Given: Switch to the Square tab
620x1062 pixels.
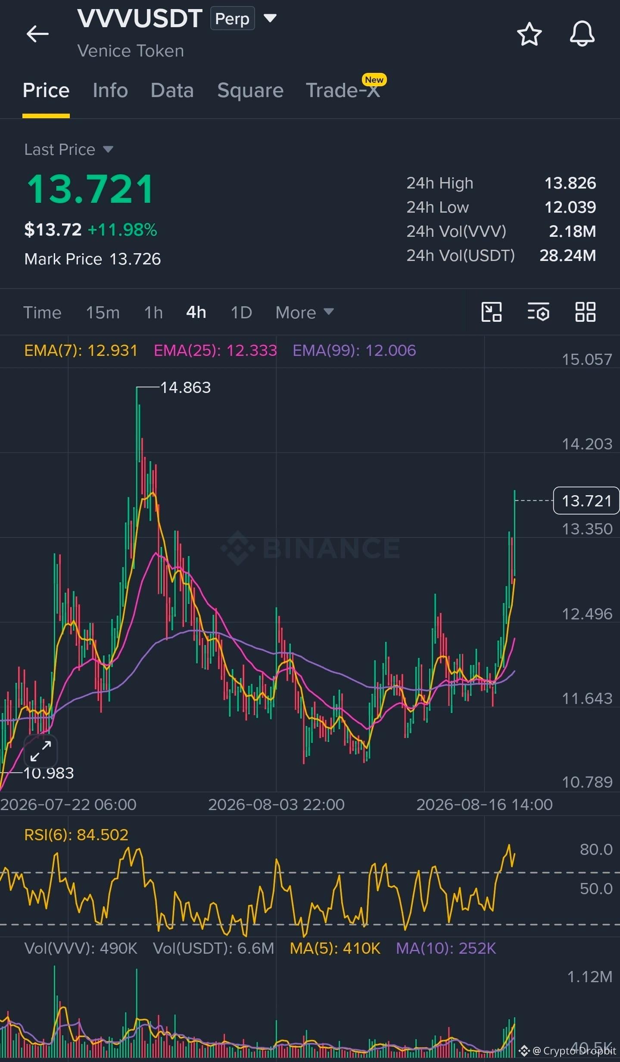Looking at the screenshot, I should [x=250, y=91].
